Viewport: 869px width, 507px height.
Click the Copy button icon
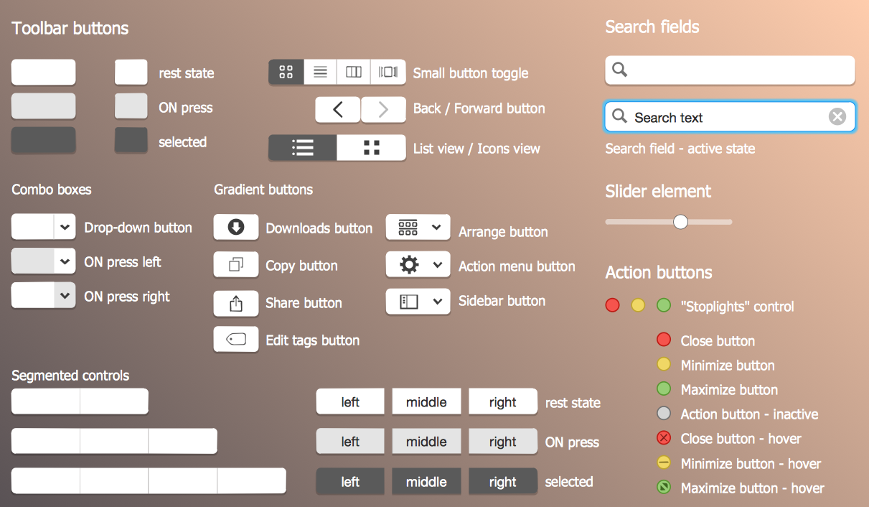click(236, 265)
